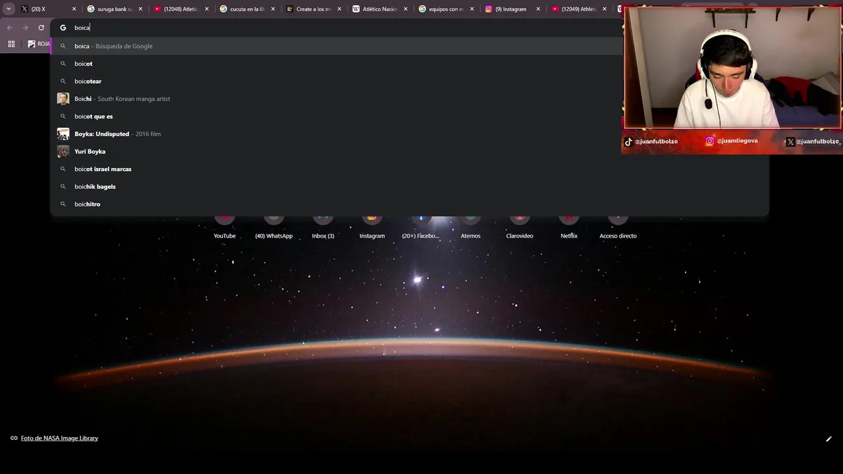The height and width of the screenshot is (474, 843).
Task: Click the Google icon in address bar
Action: tap(63, 28)
